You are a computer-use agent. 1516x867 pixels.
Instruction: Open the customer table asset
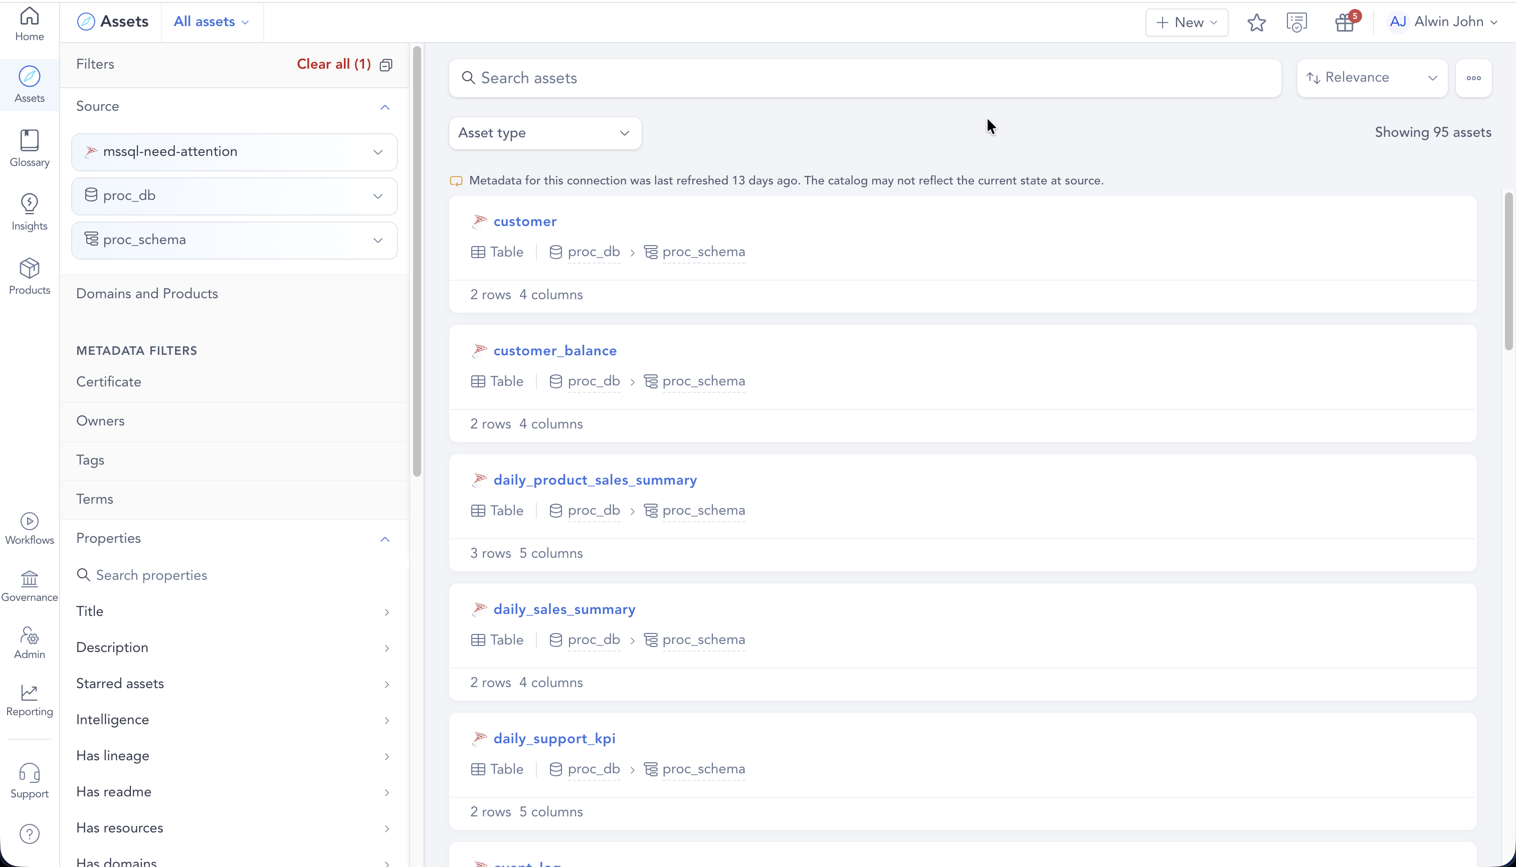(x=525, y=222)
